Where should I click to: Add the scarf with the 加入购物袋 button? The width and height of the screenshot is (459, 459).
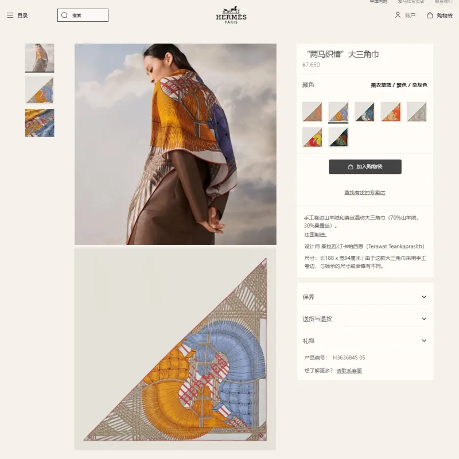click(365, 166)
